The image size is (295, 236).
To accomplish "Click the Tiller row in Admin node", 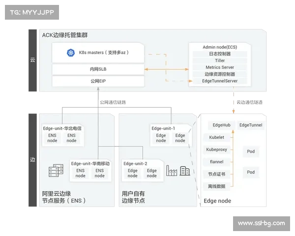I will (220, 60).
